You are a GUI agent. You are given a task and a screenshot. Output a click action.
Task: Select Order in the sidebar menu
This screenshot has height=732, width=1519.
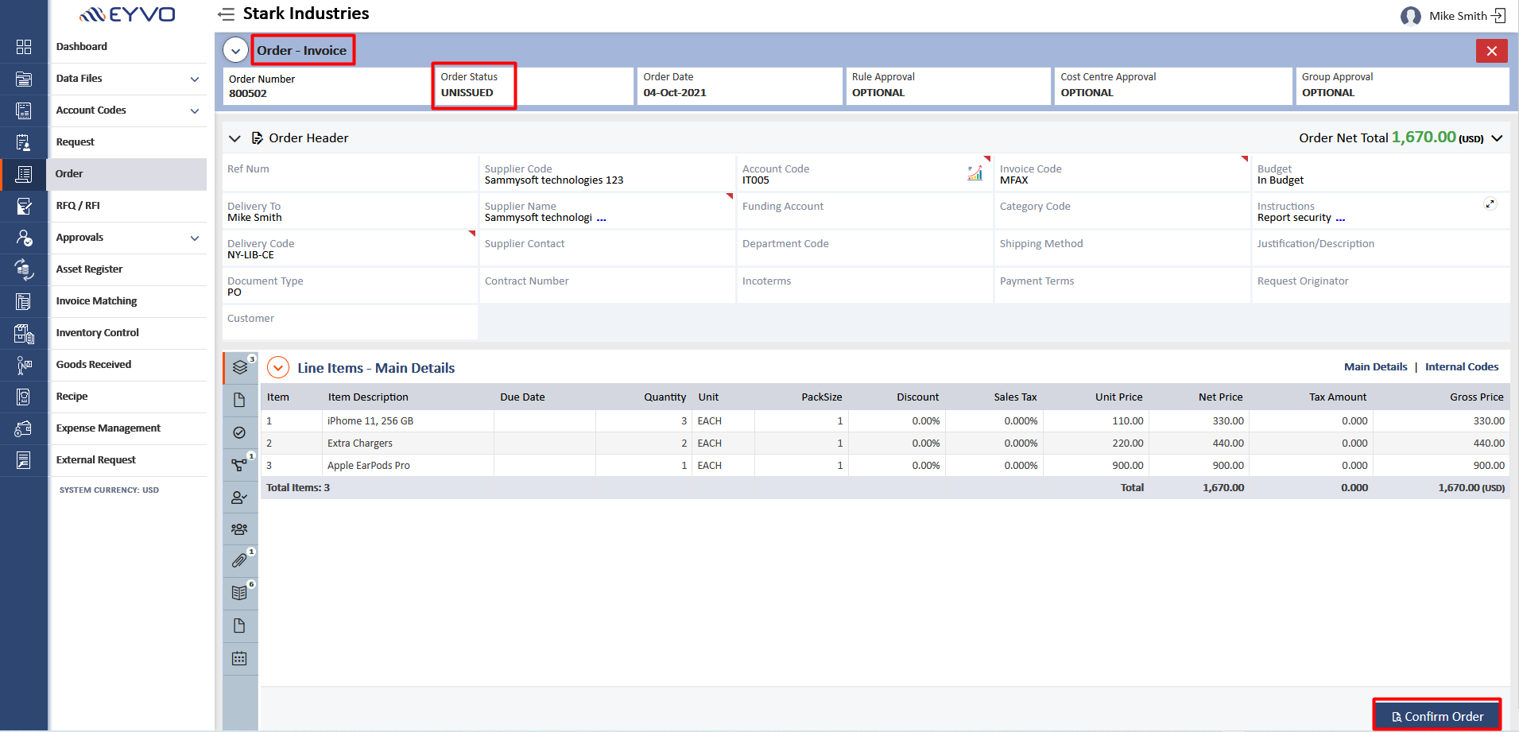coord(69,174)
